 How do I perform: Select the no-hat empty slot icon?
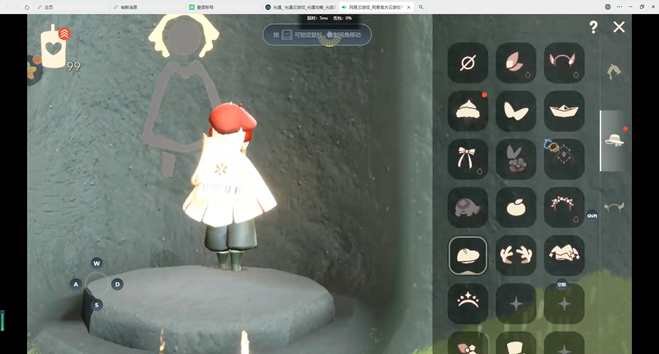(x=467, y=63)
